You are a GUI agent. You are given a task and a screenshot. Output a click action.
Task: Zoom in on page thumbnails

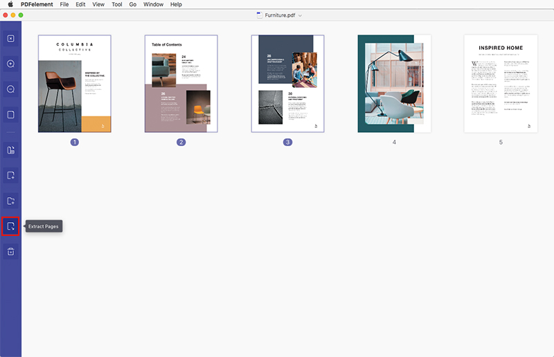[x=10, y=64]
